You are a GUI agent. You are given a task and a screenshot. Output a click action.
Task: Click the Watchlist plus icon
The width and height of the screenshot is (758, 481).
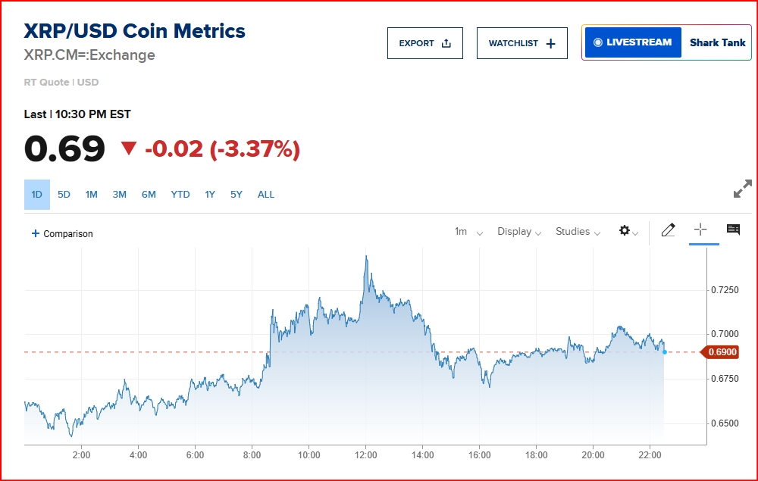click(x=550, y=44)
